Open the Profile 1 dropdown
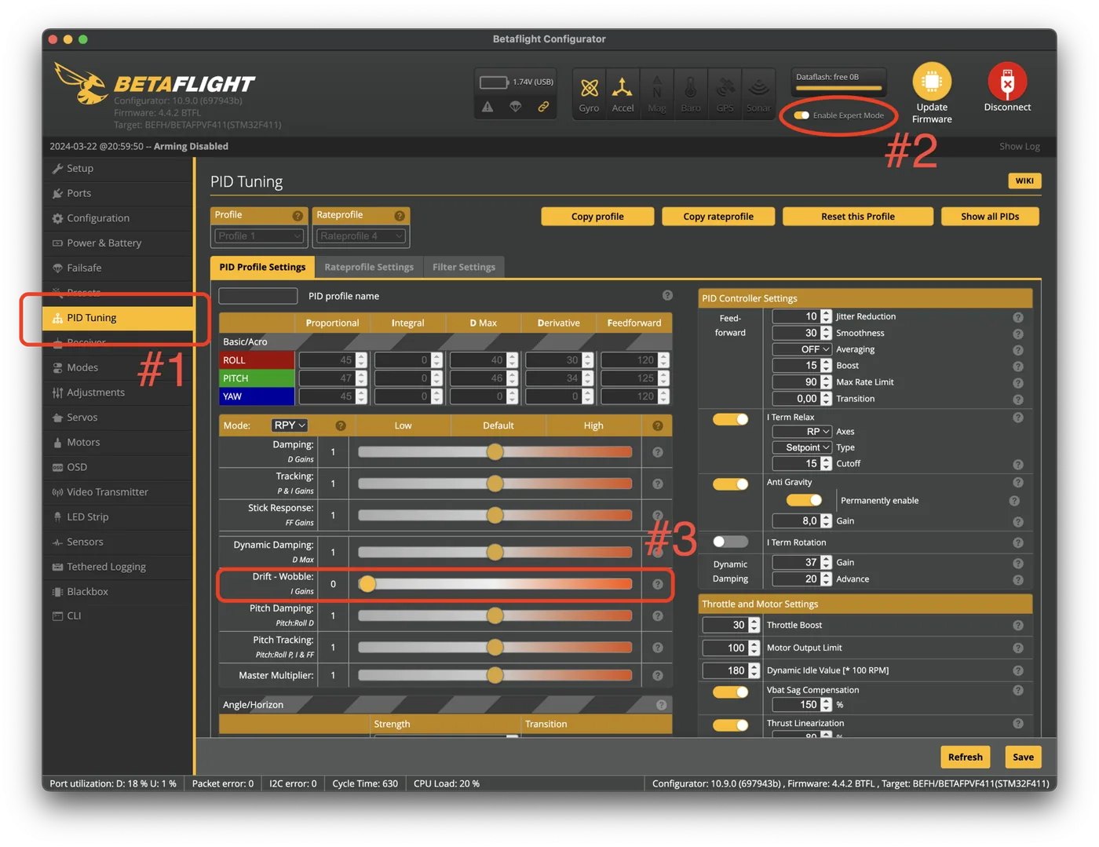Screen dimensions: 1099x847 pyautogui.click(x=259, y=236)
